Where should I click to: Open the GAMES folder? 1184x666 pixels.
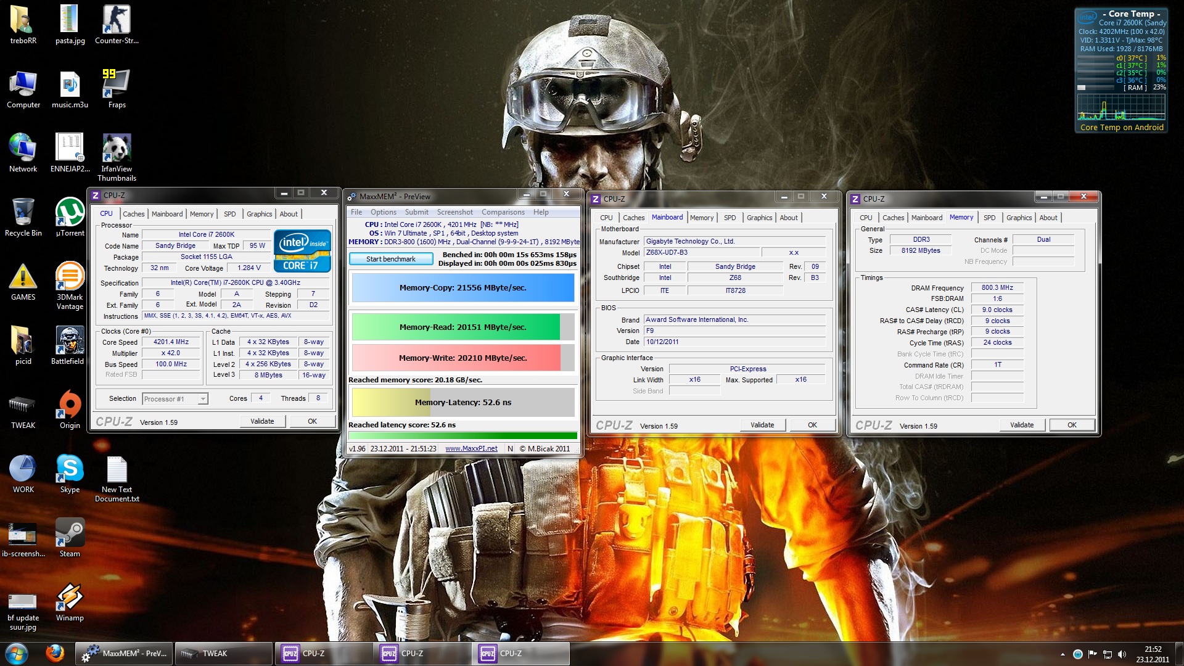point(23,281)
